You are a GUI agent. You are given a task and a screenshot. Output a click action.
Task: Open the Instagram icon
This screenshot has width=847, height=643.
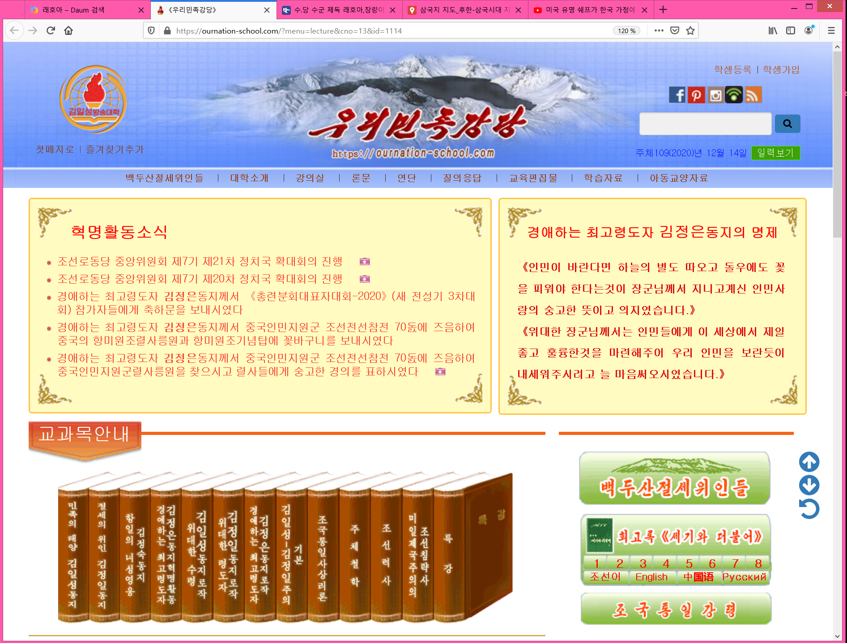coord(715,95)
